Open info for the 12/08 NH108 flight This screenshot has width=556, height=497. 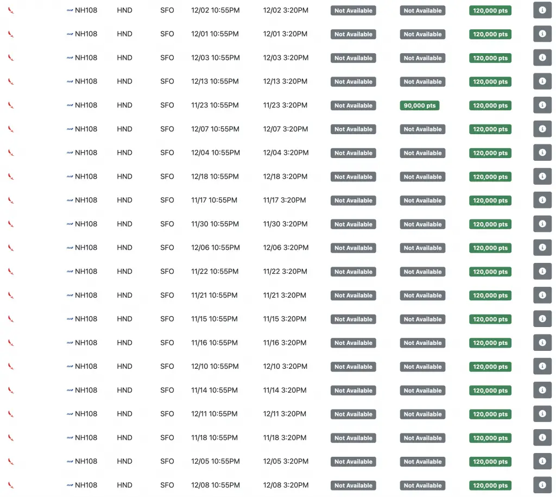pyautogui.click(x=542, y=485)
